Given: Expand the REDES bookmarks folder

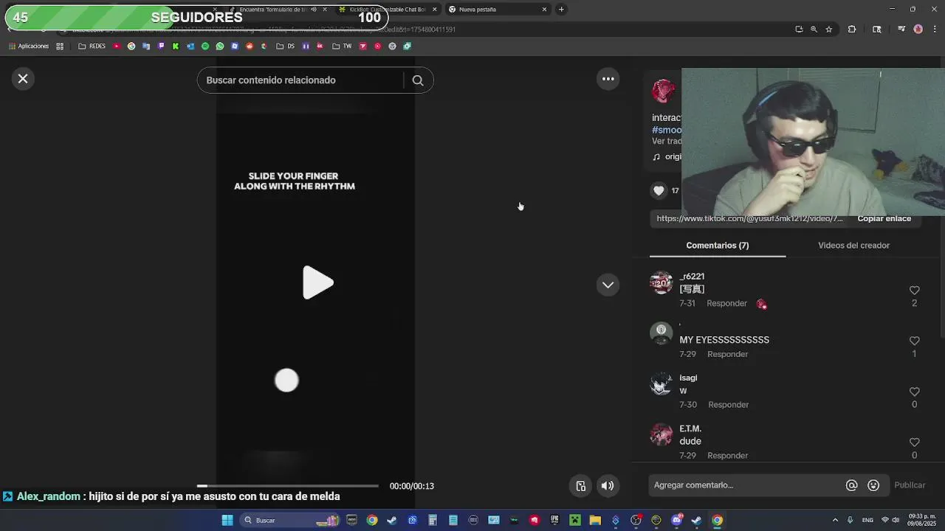Looking at the screenshot, I should [92, 46].
